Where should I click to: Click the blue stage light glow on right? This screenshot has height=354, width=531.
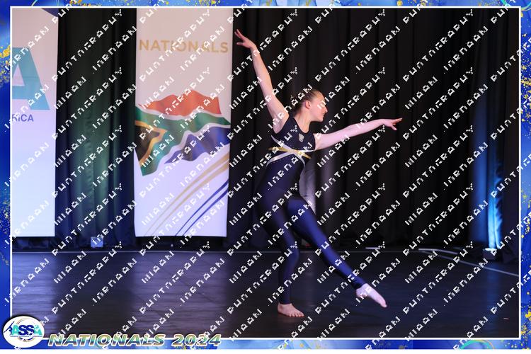[491, 205]
